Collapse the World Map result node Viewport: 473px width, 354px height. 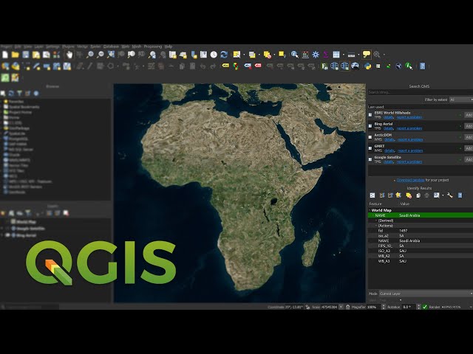click(x=370, y=210)
